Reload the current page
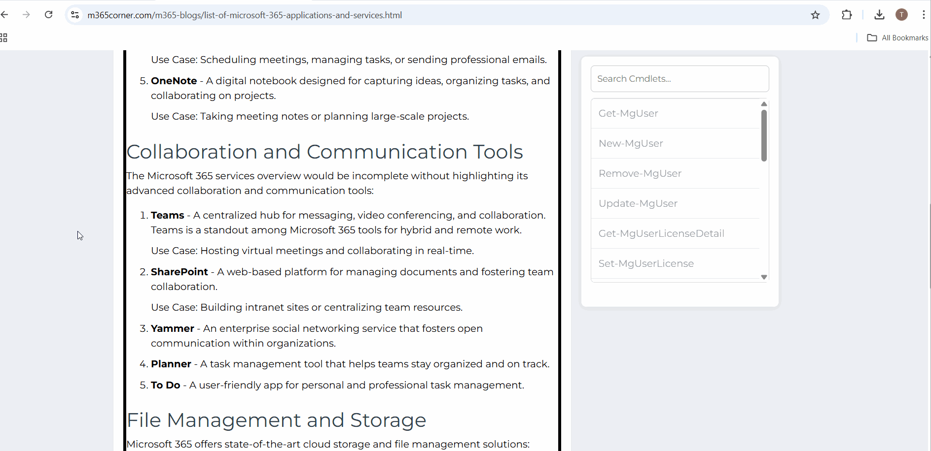931x451 pixels. click(x=48, y=15)
